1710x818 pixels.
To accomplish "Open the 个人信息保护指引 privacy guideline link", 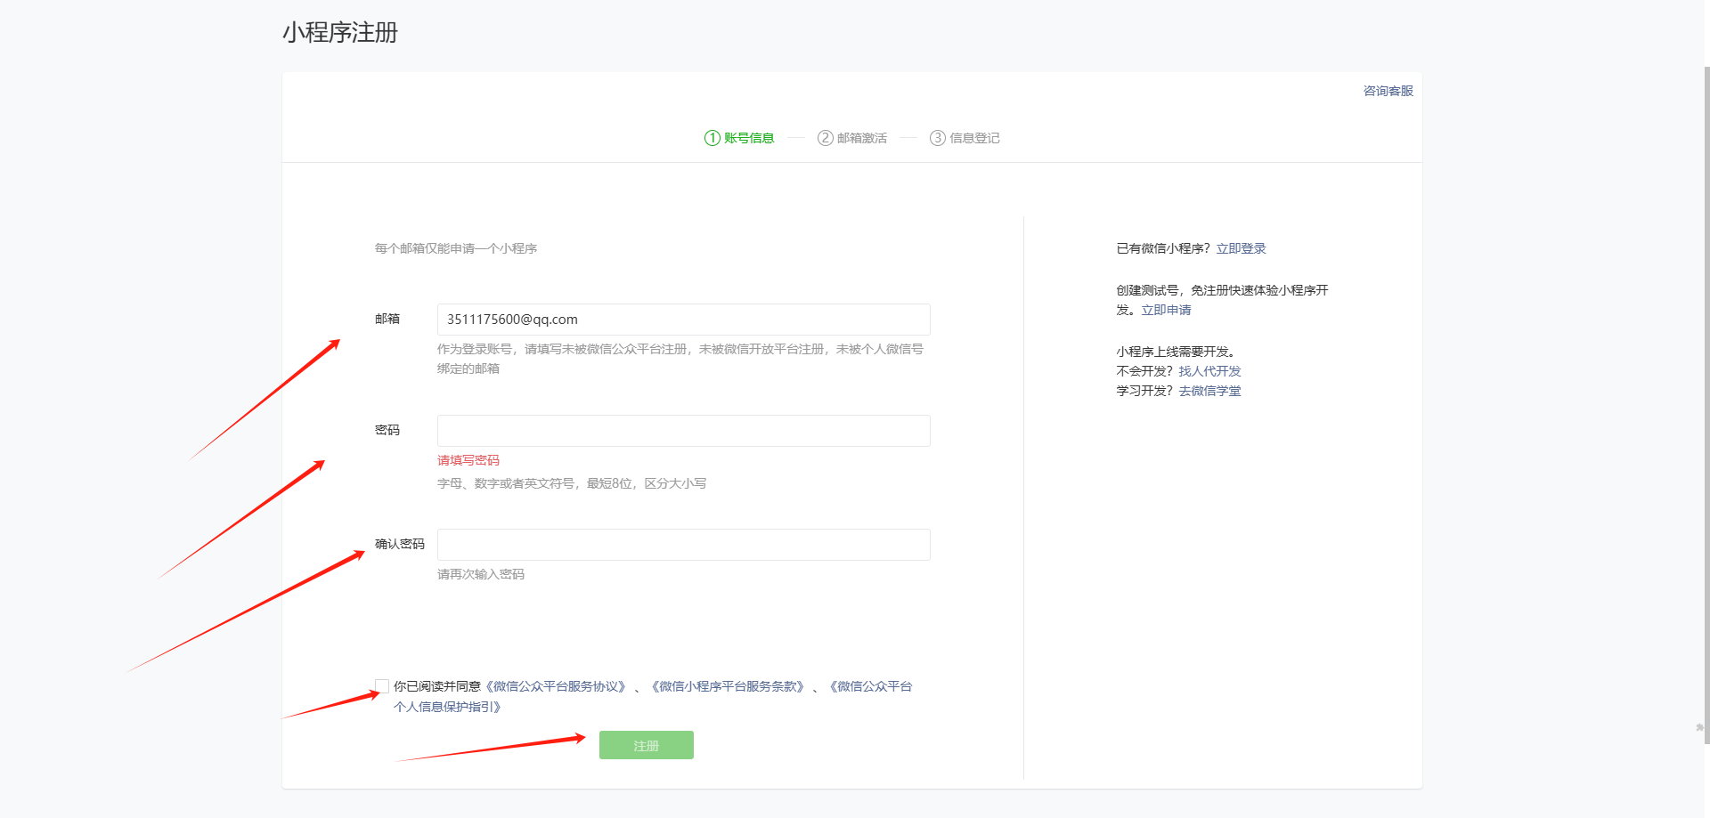I will click(x=448, y=707).
